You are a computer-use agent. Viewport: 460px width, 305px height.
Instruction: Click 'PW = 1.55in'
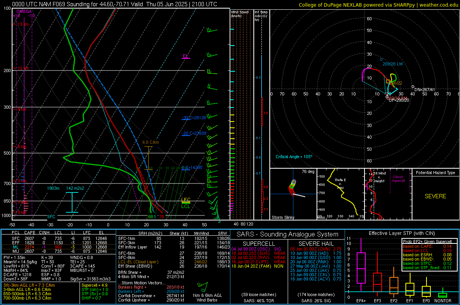click(x=14, y=257)
